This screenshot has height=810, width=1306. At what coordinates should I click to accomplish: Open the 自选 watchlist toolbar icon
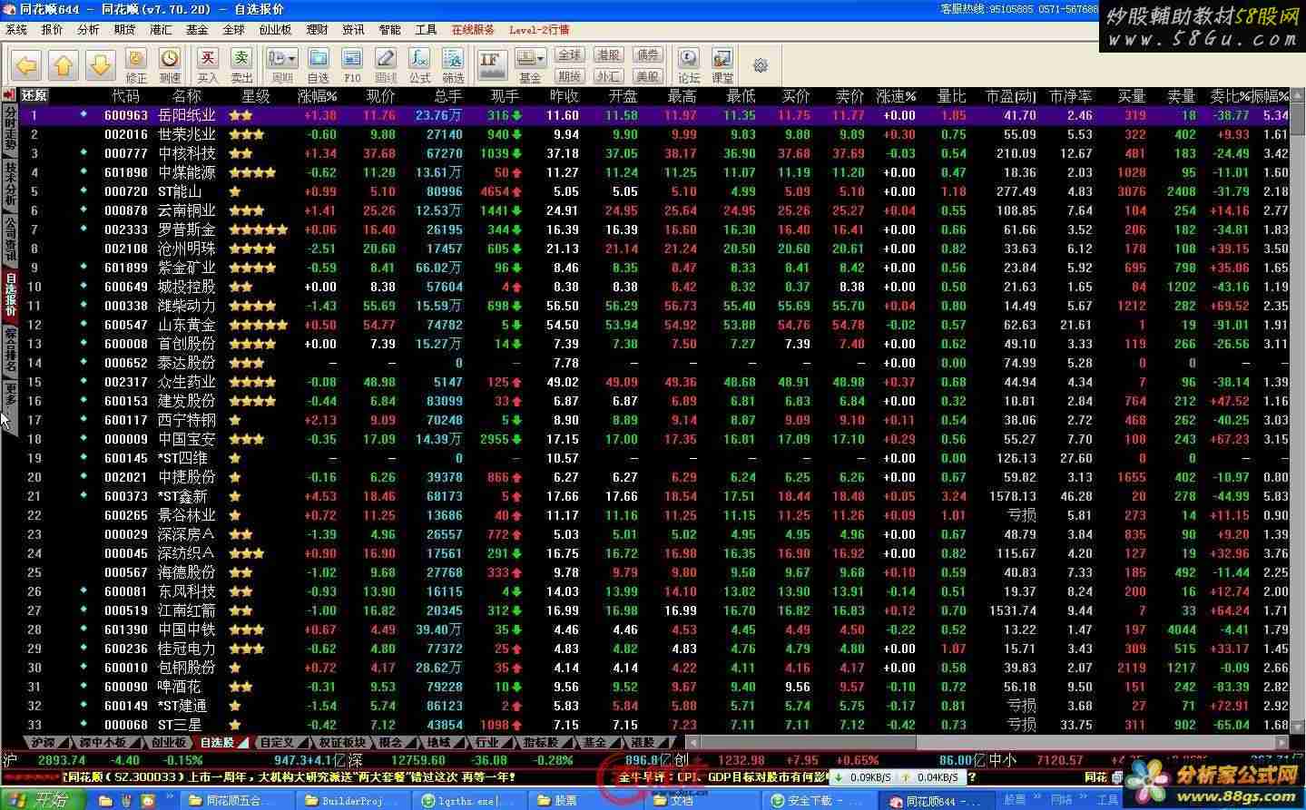point(318,66)
